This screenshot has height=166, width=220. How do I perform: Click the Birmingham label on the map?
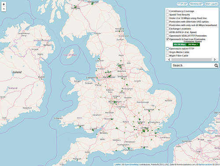pyautogui.click(x=115, y=102)
